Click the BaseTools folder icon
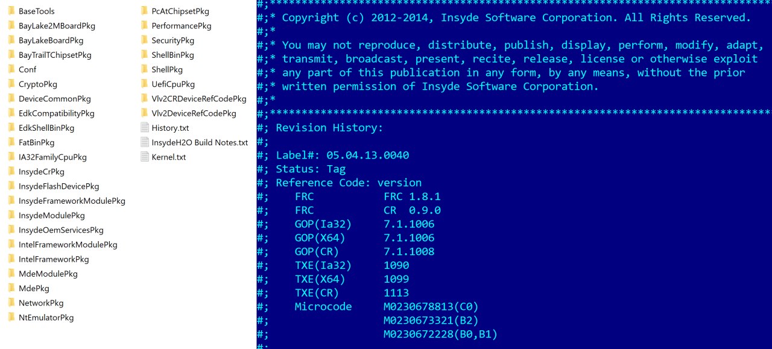 (x=11, y=11)
